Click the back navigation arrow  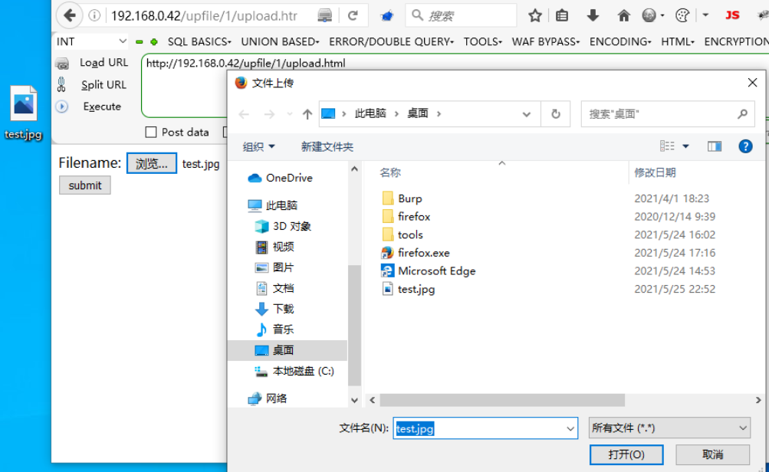click(68, 15)
